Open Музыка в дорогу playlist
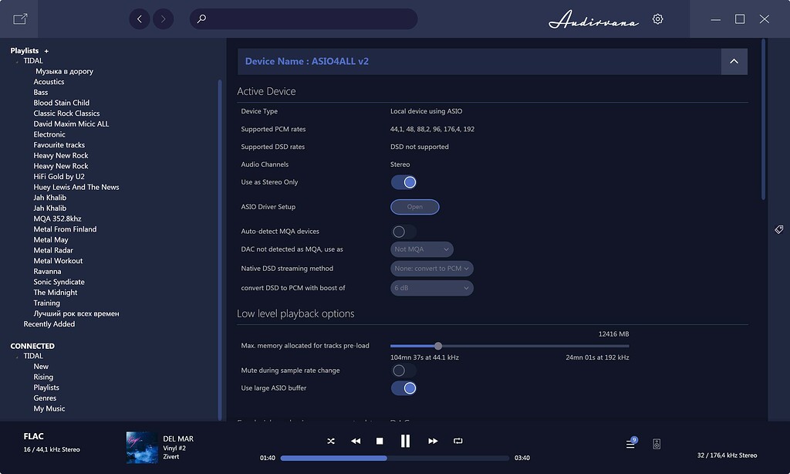 (x=65, y=72)
